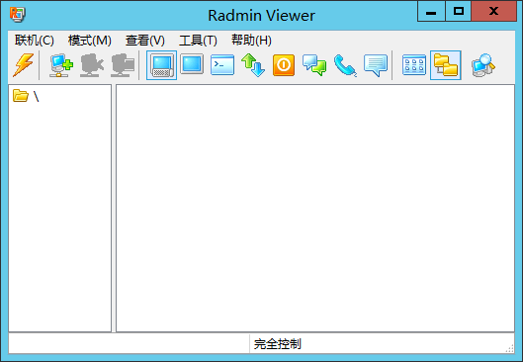The width and height of the screenshot is (523, 362).
Task: Click the 完全控制 status bar text
Action: click(278, 344)
